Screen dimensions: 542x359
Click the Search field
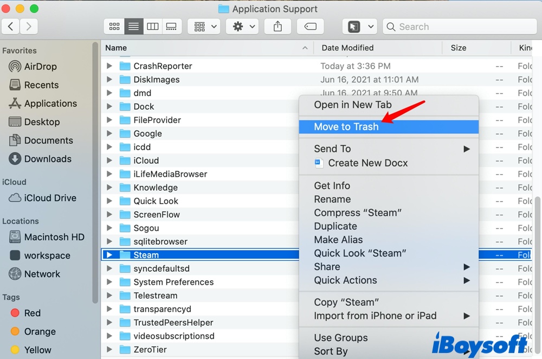460,26
